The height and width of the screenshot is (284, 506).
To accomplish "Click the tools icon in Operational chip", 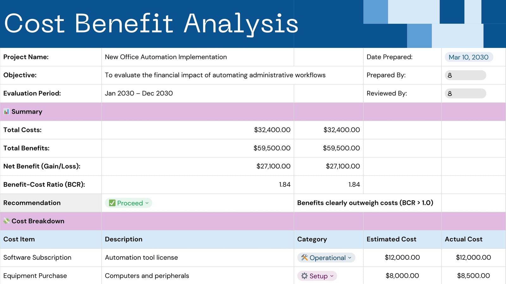I will tap(304, 257).
